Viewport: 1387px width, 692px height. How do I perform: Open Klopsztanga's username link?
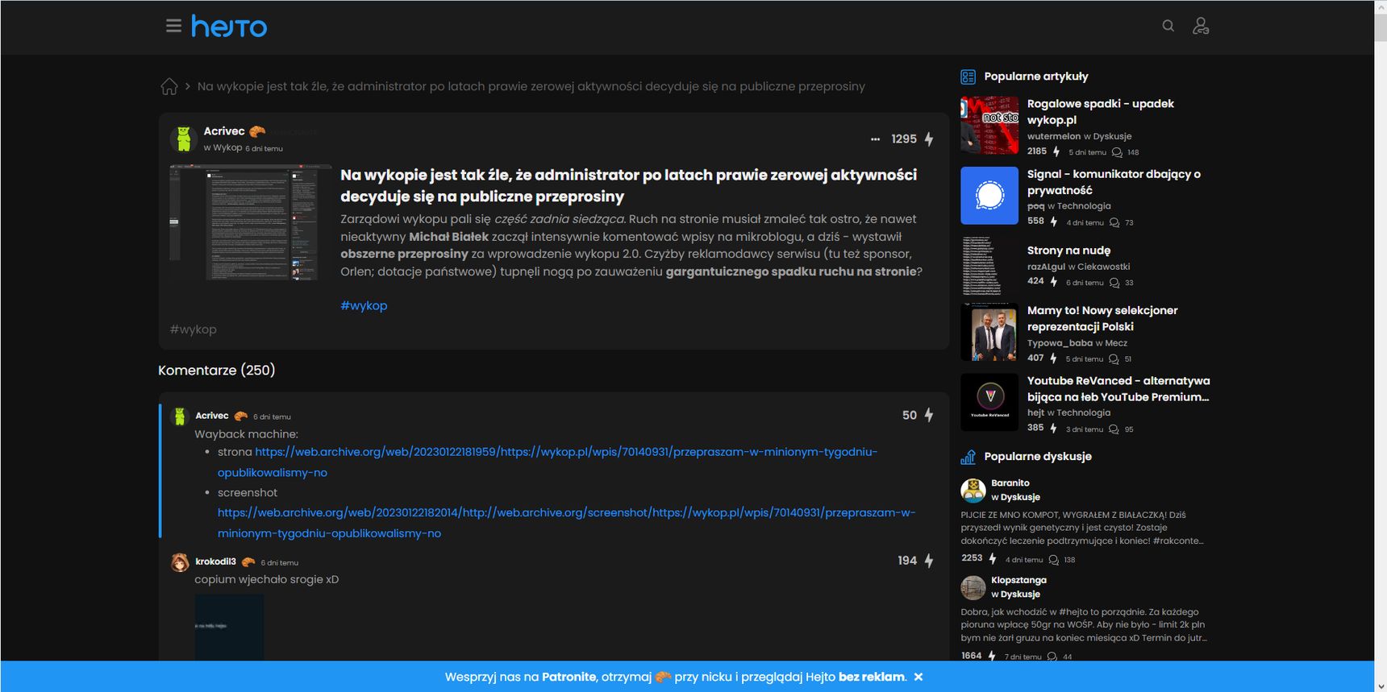coord(1018,580)
